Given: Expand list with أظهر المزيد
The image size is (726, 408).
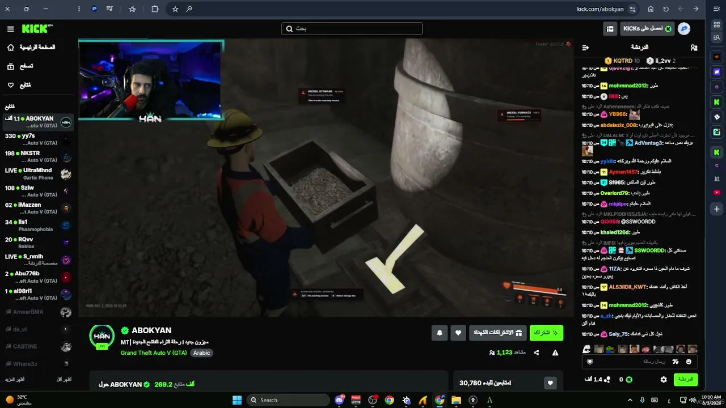Looking at the screenshot, I should pos(15,379).
